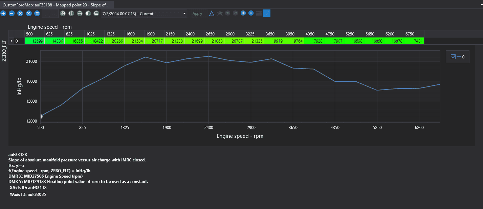
Task: Click the percent (%) adjustment icon
Action: pos(29,14)
